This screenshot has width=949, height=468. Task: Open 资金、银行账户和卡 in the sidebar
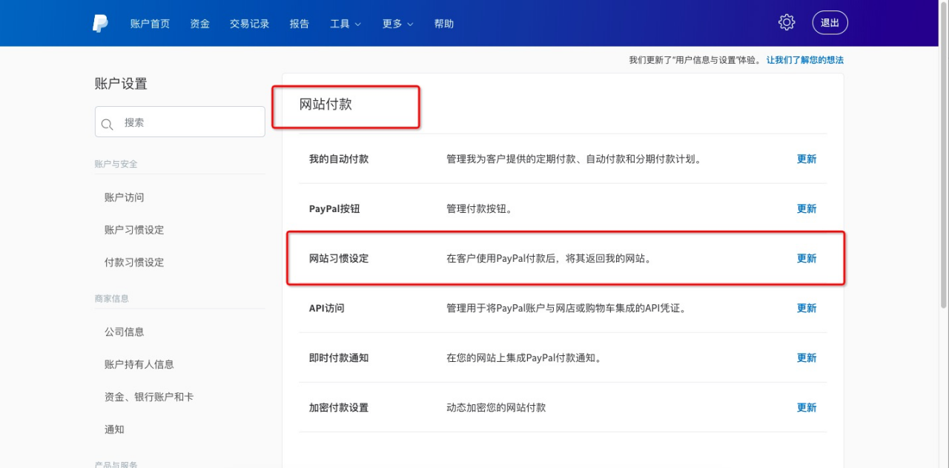(149, 398)
